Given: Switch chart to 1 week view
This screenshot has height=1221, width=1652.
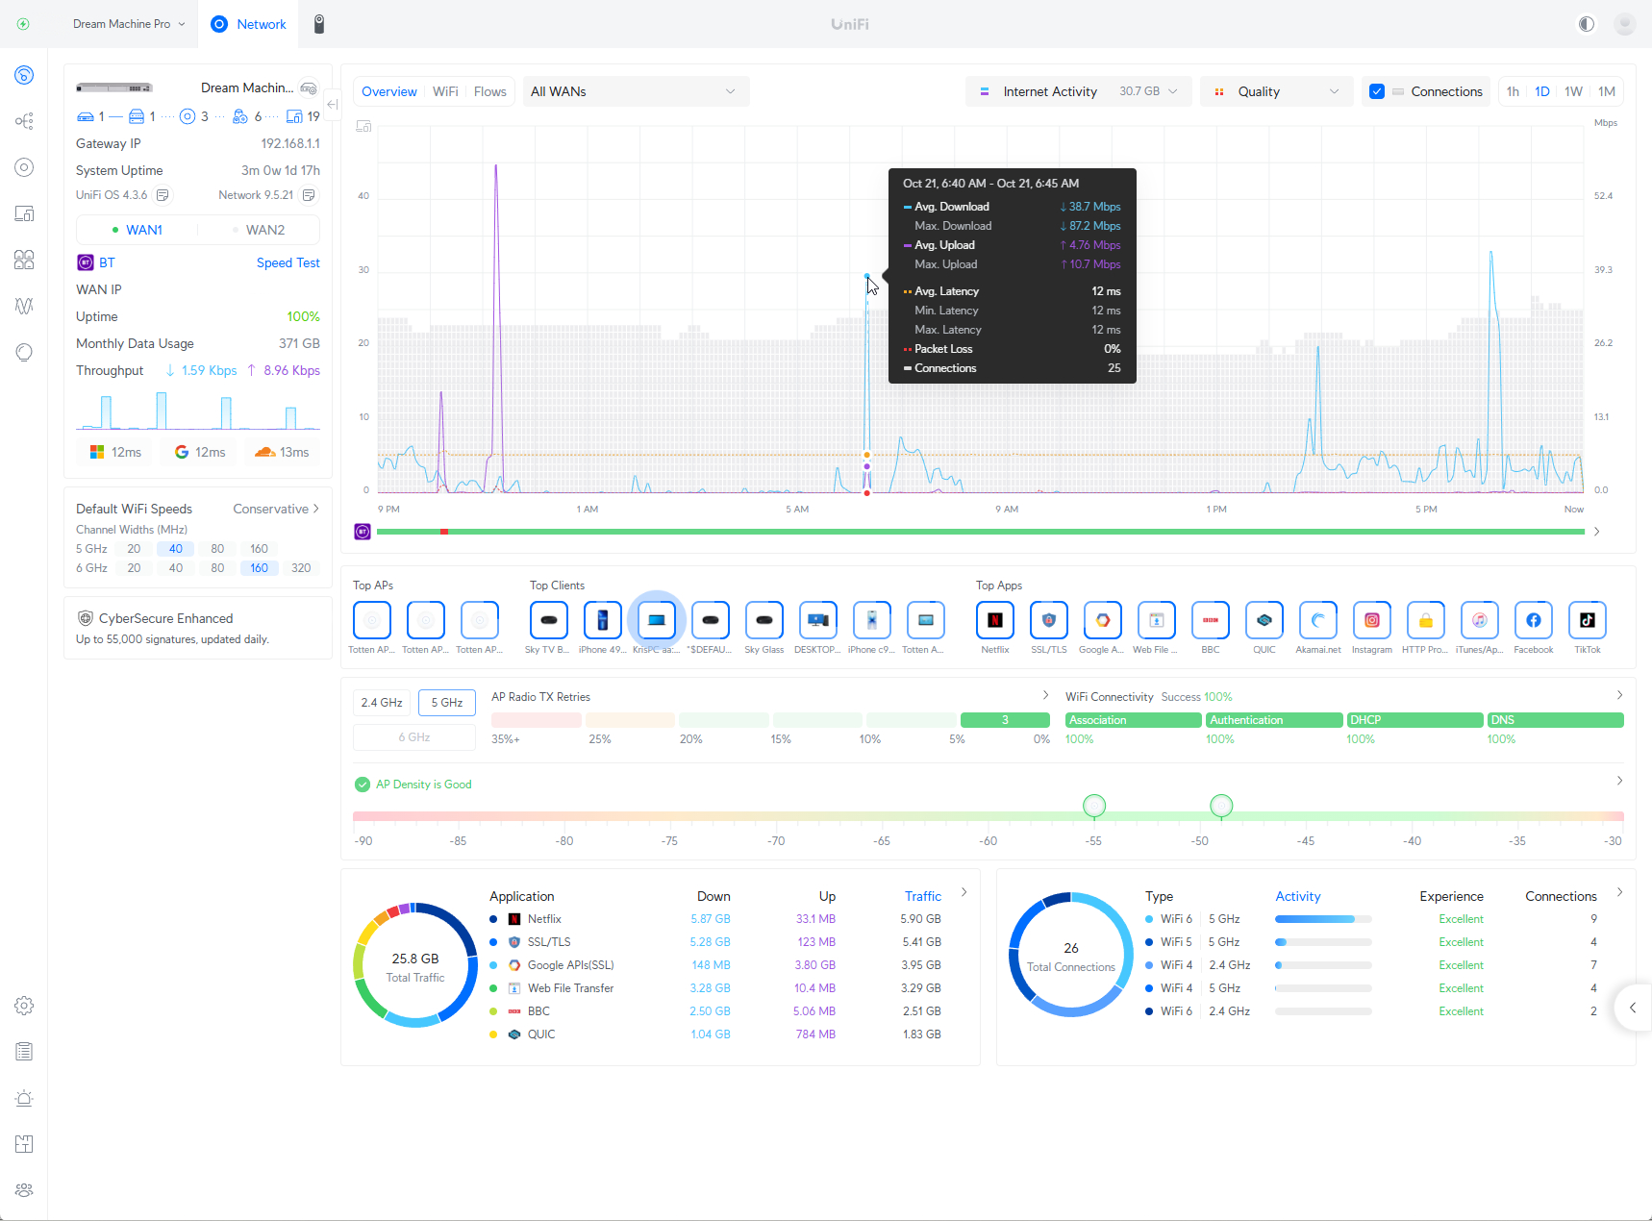Looking at the screenshot, I should point(1573,90).
